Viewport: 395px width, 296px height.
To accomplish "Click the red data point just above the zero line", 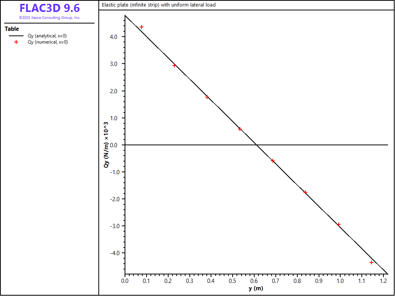I will (240, 129).
